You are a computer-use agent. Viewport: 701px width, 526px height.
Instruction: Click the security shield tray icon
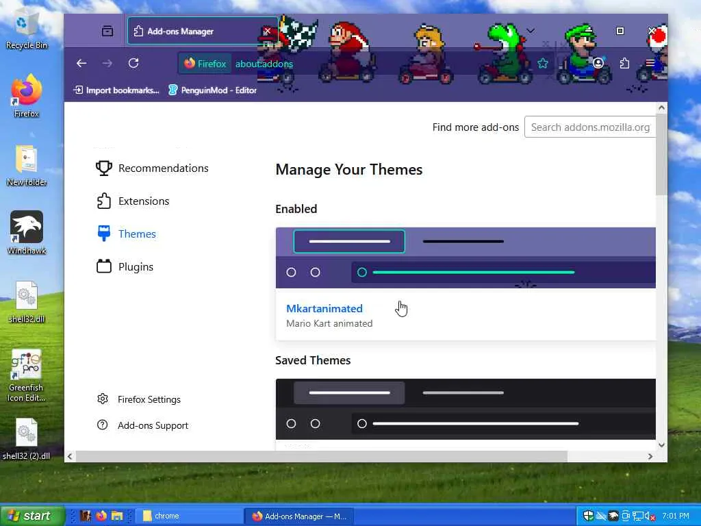[x=588, y=516]
